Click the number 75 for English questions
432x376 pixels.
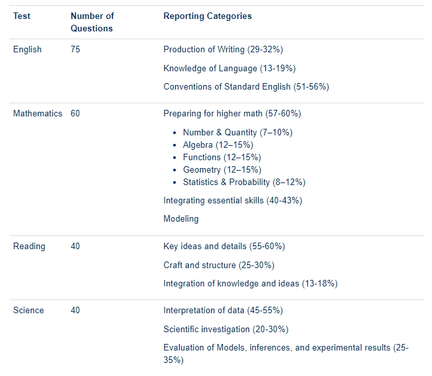tap(76, 50)
